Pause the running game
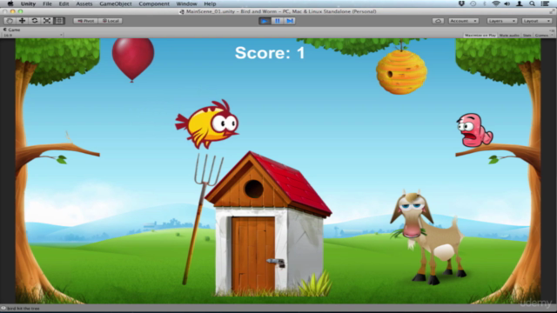 click(278, 21)
